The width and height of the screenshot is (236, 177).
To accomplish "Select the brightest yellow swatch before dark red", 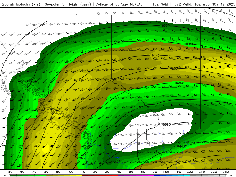I will tap(79, 176).
